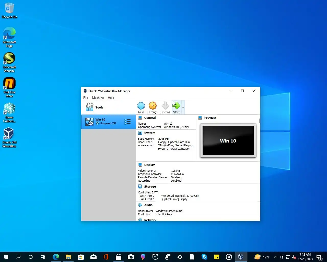Click the Discard toolbar icon

pyautogui.click(x=165, y=107)
